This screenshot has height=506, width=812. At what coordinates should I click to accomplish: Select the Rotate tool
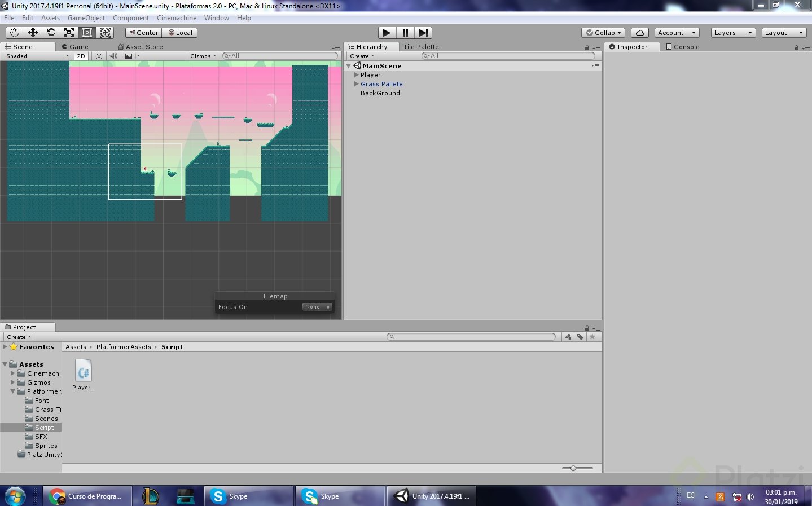[x=51, y=33]
